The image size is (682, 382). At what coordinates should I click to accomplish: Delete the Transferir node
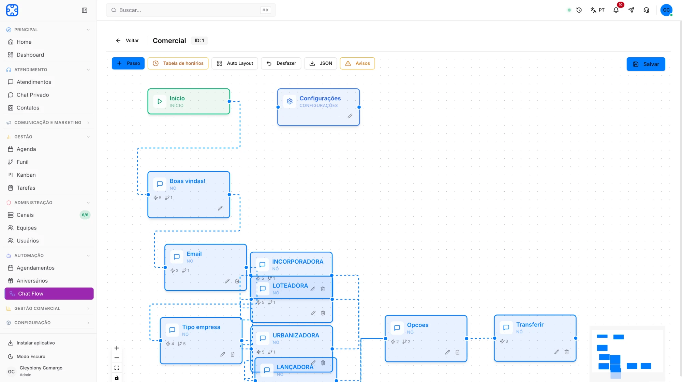point(566,352)
